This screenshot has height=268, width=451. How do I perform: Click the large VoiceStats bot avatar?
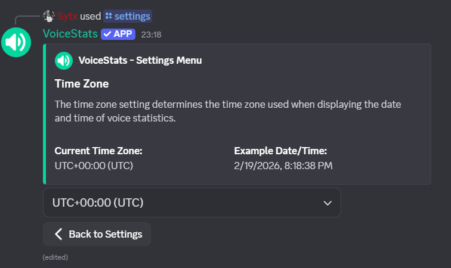(16, 42)
